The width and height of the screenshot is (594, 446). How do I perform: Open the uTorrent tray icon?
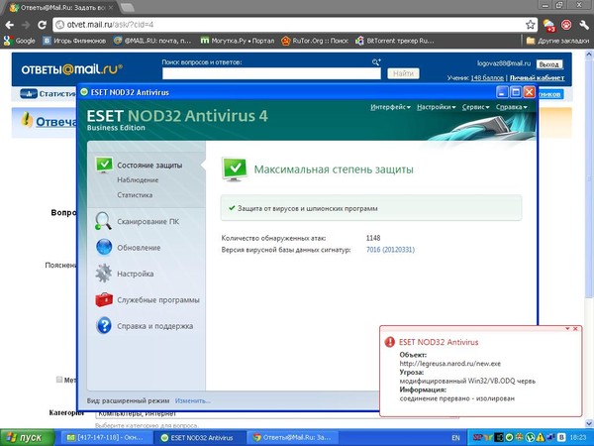(531, 438)
